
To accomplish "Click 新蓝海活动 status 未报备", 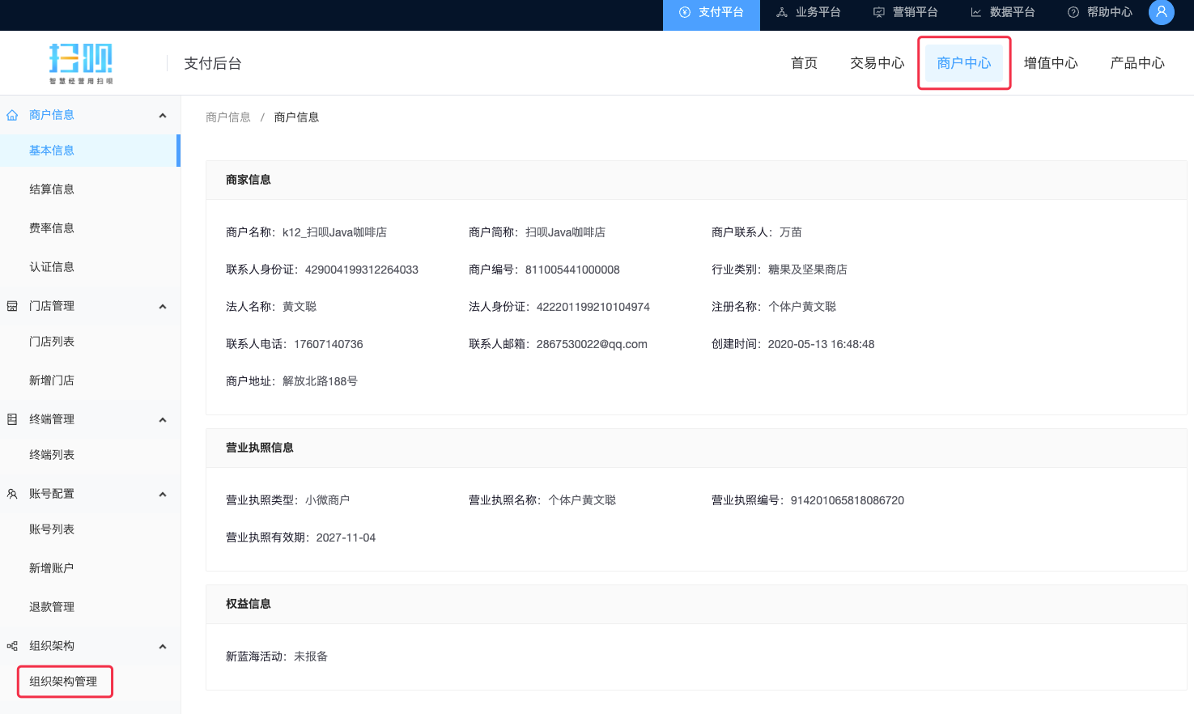I will tap(311, 657).
